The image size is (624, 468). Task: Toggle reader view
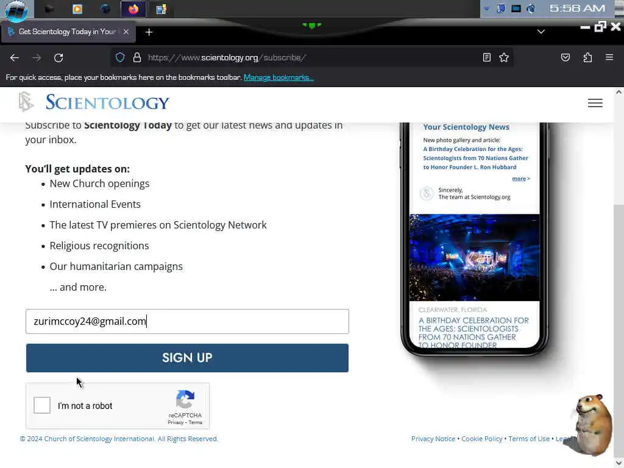pyautogui.click(x=487, y=57)
